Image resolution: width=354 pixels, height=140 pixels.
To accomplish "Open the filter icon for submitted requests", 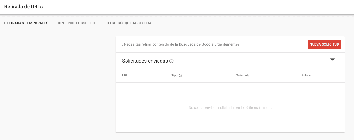I will point(332,59).
